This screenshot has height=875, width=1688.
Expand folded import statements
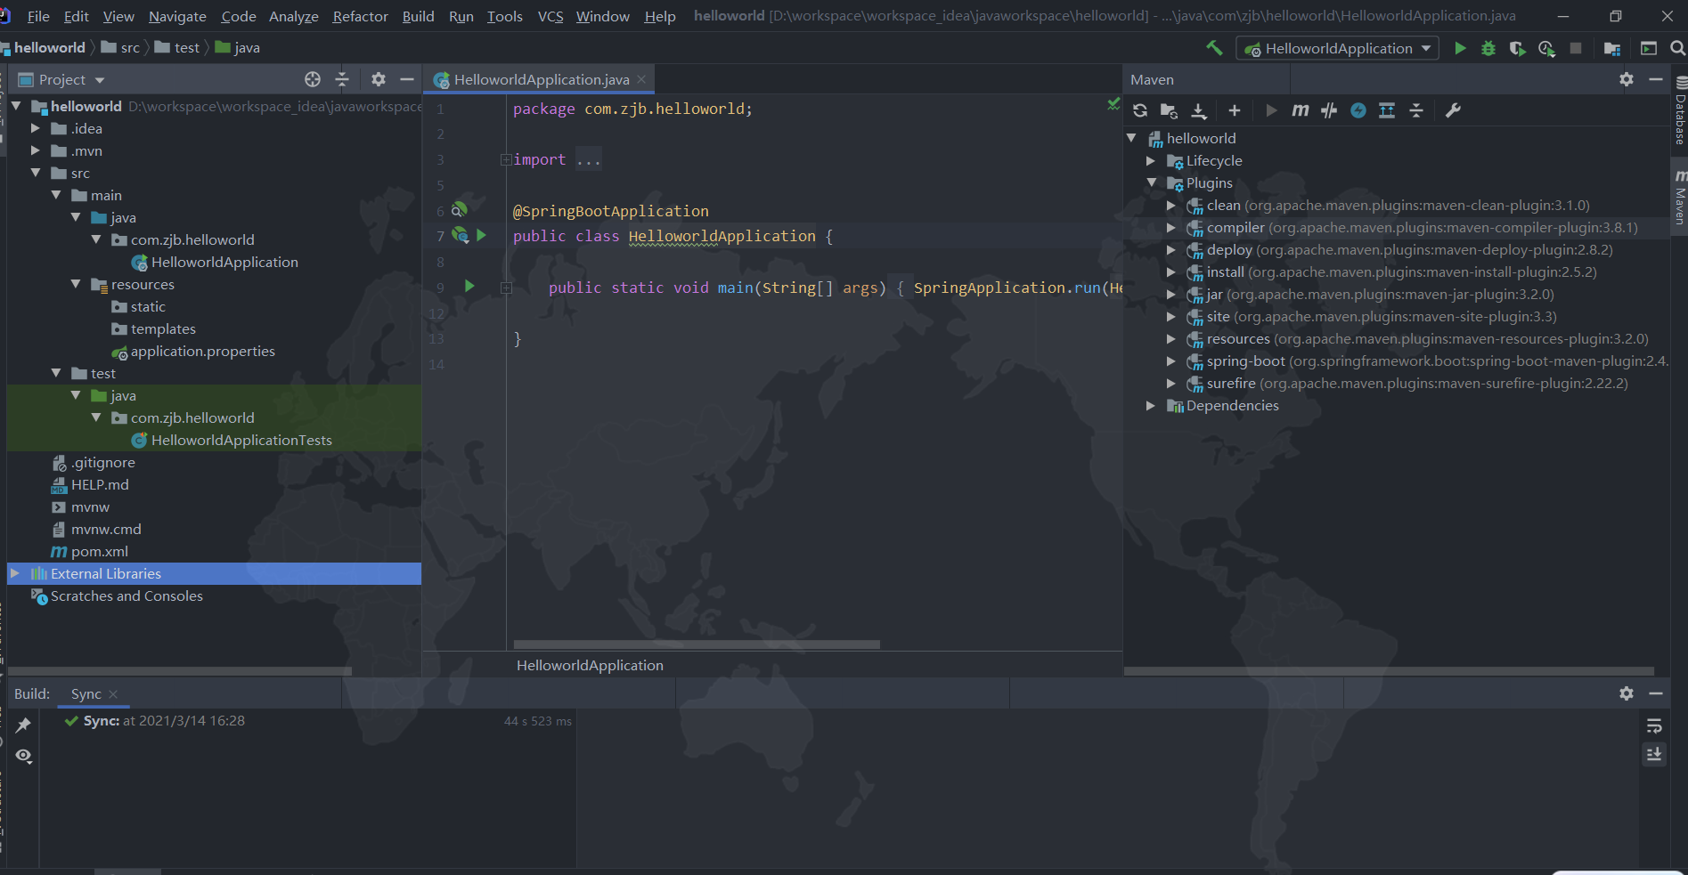click(x=506, y=159)
